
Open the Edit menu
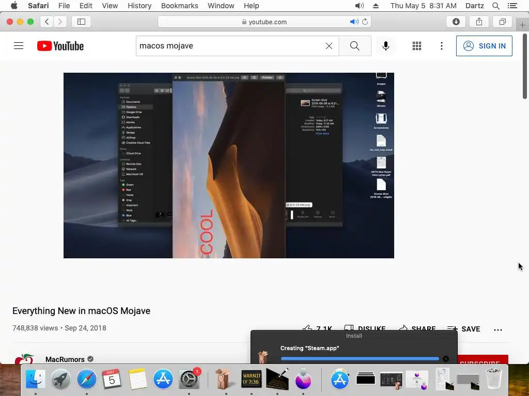pyautogui.click(x=86, y=6)
